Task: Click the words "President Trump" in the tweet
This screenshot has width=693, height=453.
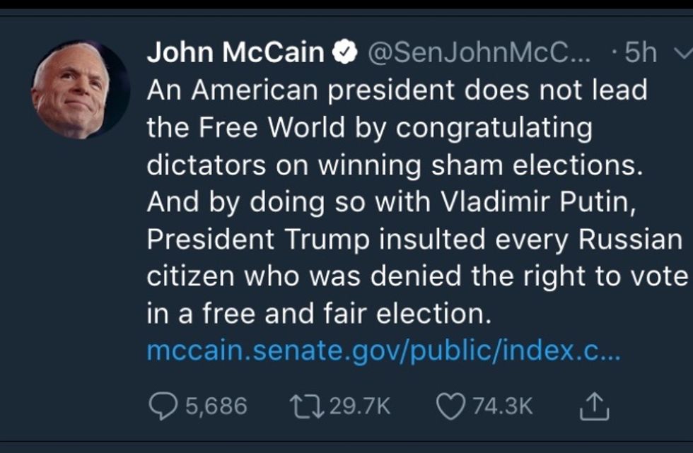Action: pyautogui.click(x=258, y=240)
